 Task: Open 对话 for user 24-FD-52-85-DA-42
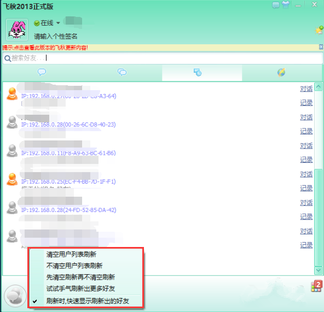(306, 203)
